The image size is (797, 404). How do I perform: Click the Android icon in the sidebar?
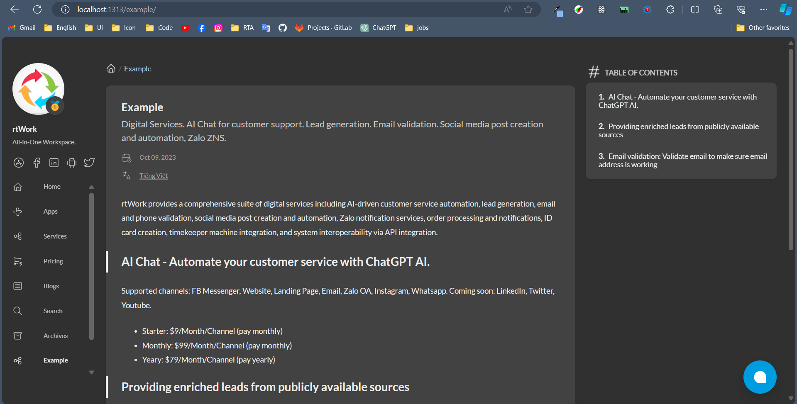(x=72, y=163)
